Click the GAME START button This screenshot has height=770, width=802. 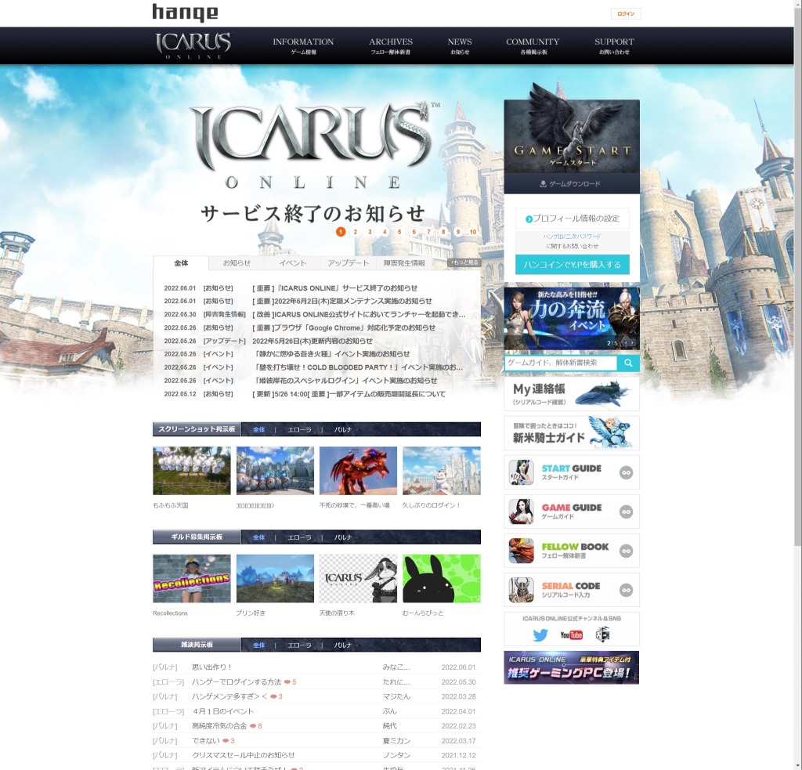572,136
